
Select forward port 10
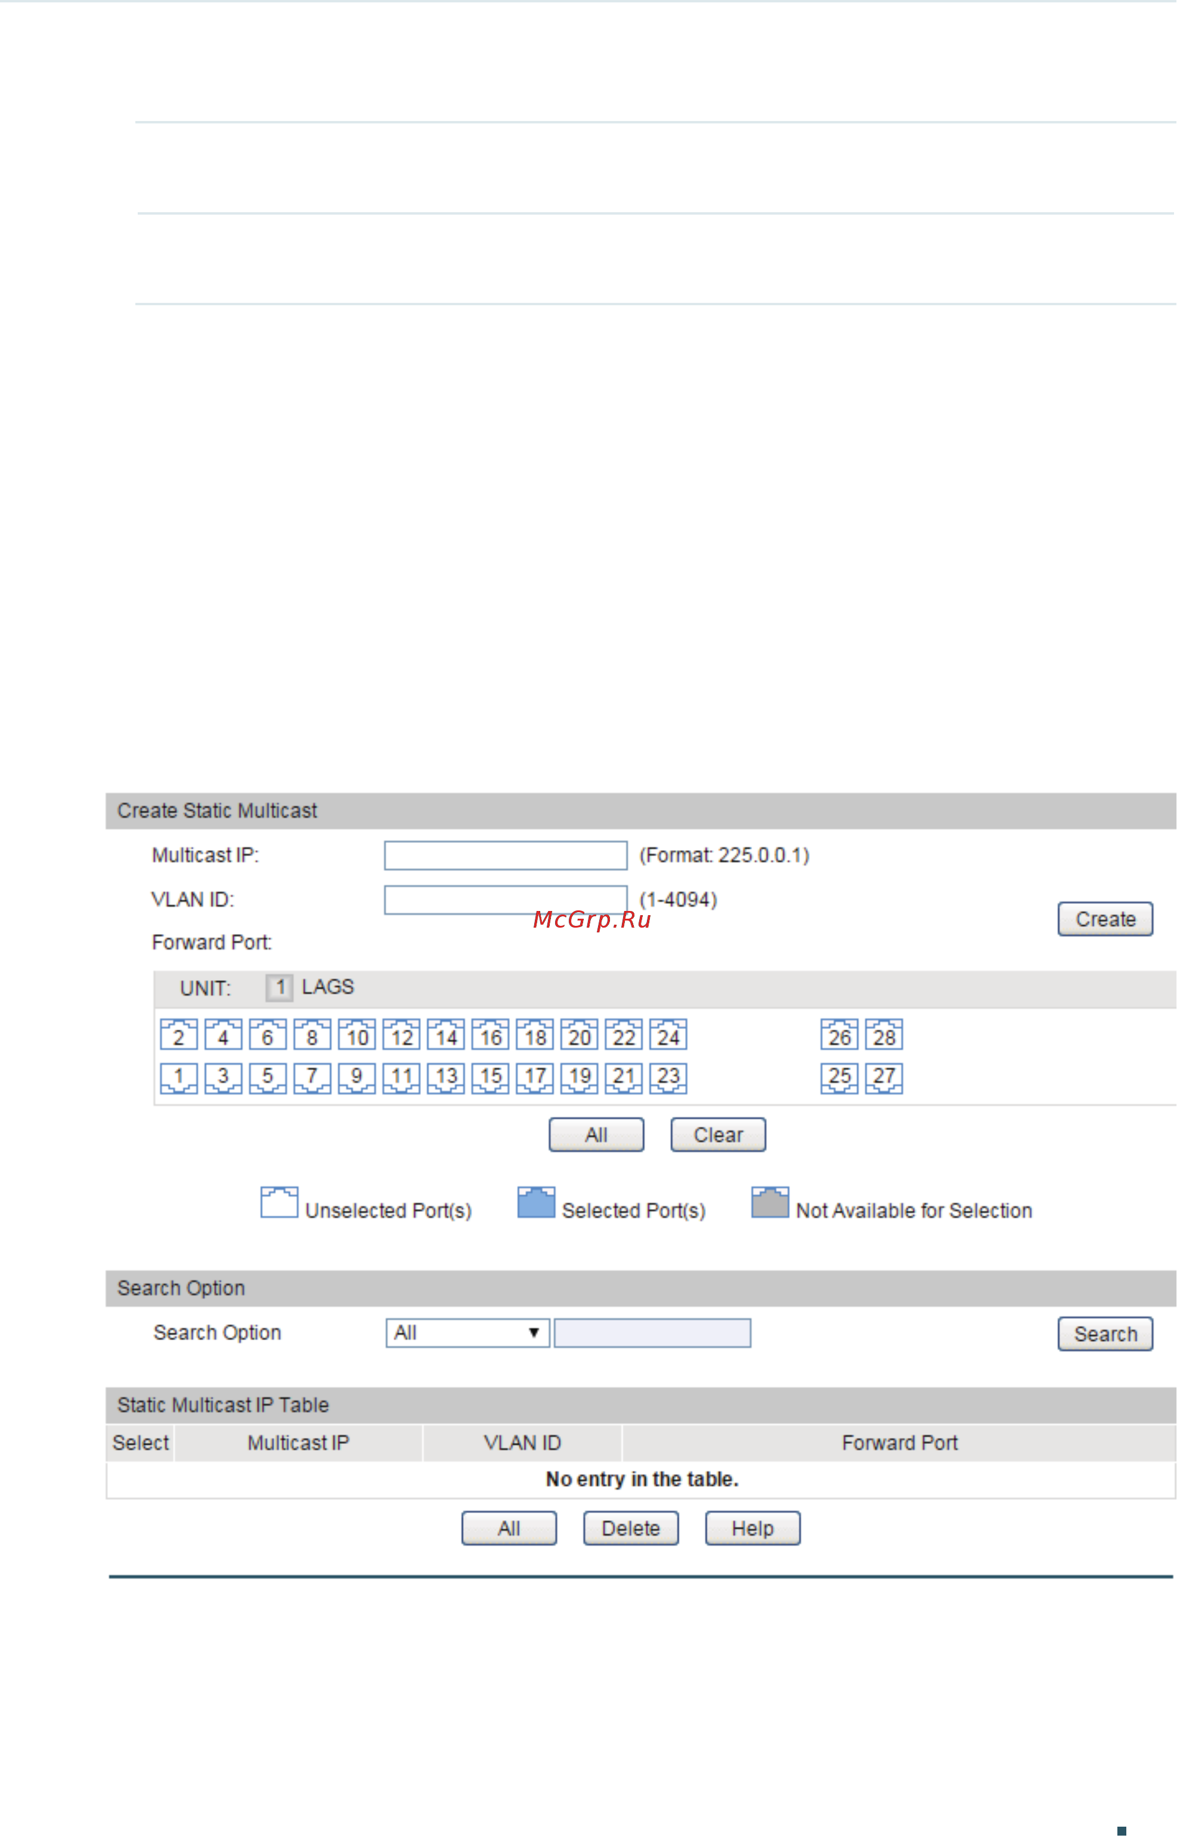pos(357,1035)
